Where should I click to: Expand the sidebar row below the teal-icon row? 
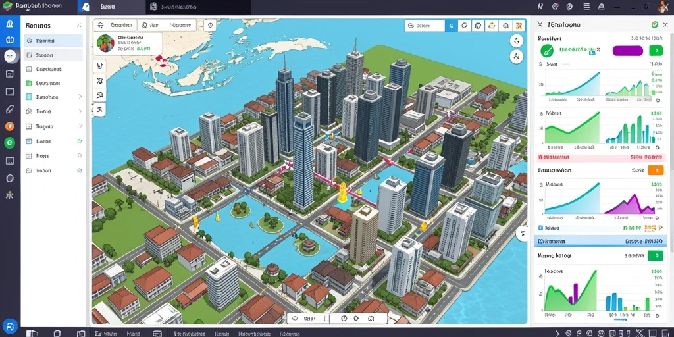80,111
